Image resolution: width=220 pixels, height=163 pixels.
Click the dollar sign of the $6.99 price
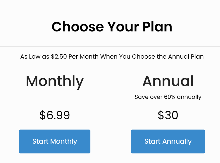pyautogui.click(x=43, y=115)
